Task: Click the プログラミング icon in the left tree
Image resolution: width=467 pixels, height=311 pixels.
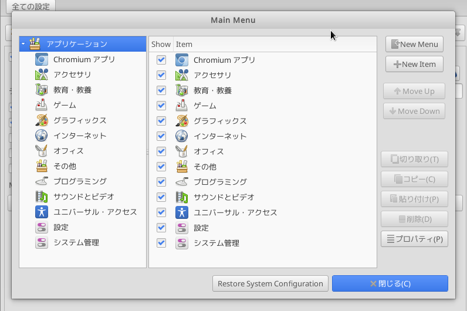Action: coord(42,181)
